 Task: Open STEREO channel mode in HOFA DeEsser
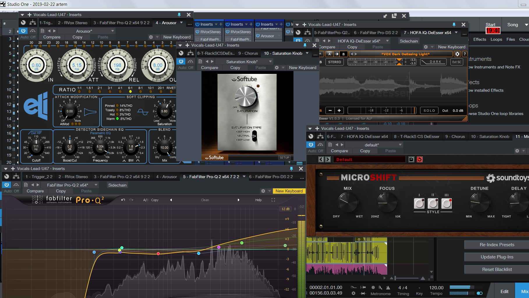(335, 62)
